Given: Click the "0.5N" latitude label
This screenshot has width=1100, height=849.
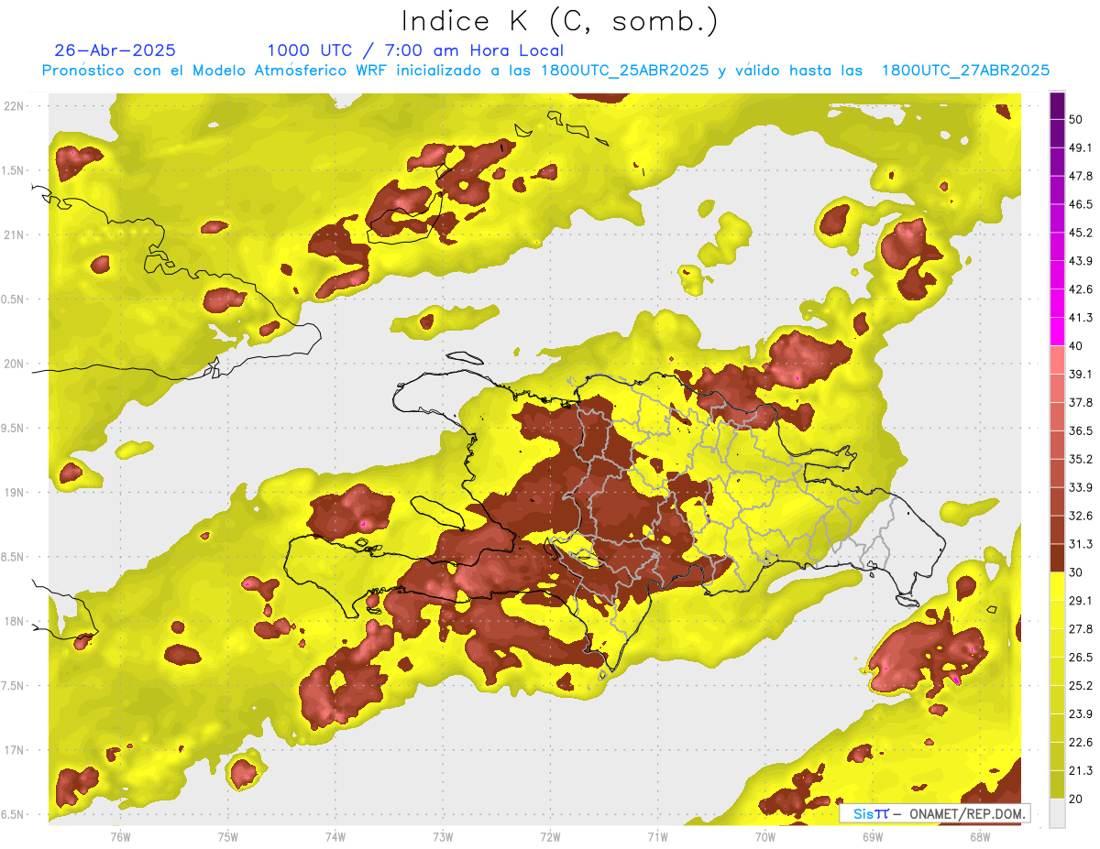Looking at the screenshot, I should click(12, 299).
